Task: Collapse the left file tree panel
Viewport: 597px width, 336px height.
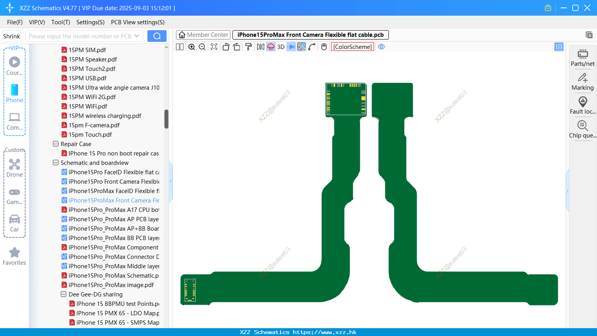Action: point(171,181)
